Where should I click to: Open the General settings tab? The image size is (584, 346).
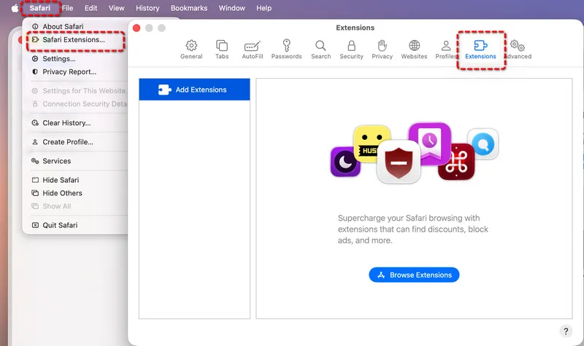191,50
